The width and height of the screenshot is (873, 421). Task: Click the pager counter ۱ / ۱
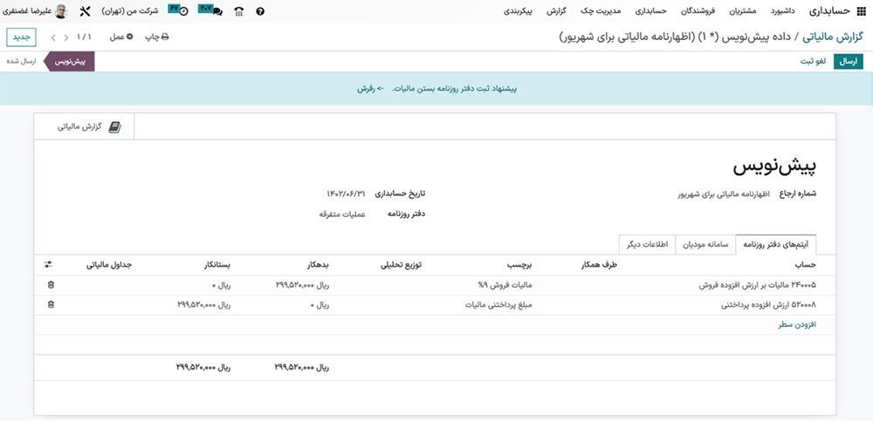click(84, 37)
